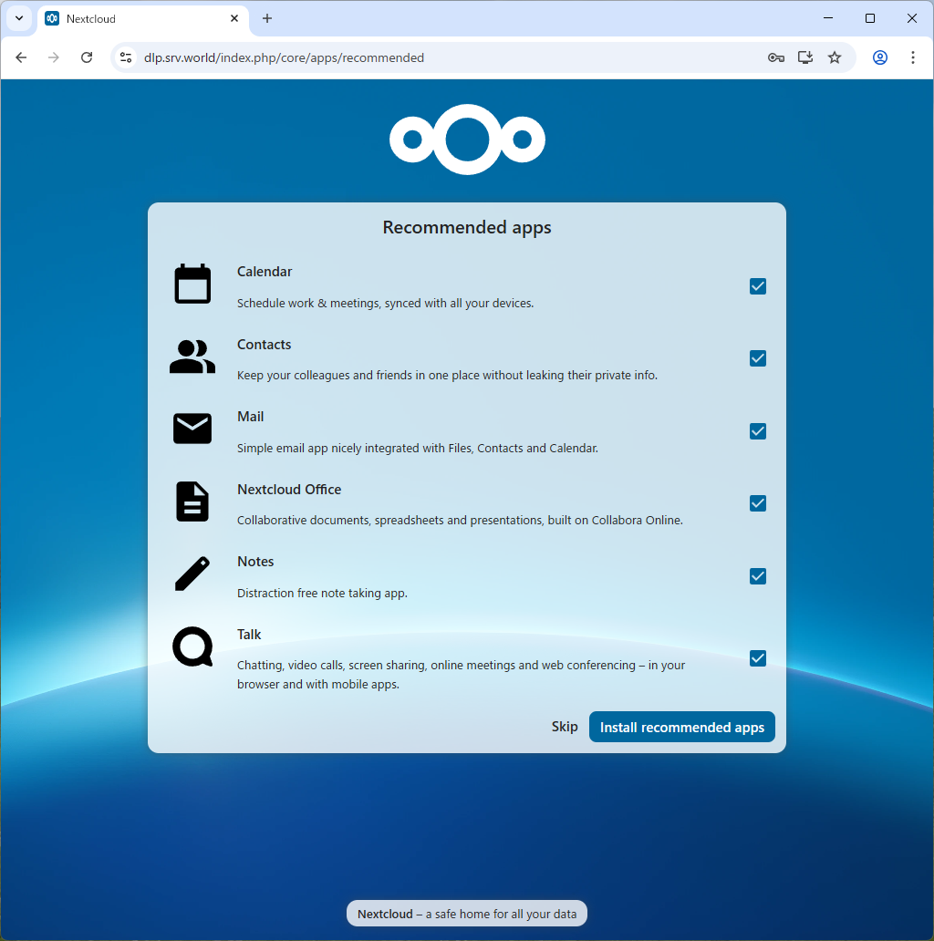
Task: Click the Calendar app icon
Action: (192, 284)
